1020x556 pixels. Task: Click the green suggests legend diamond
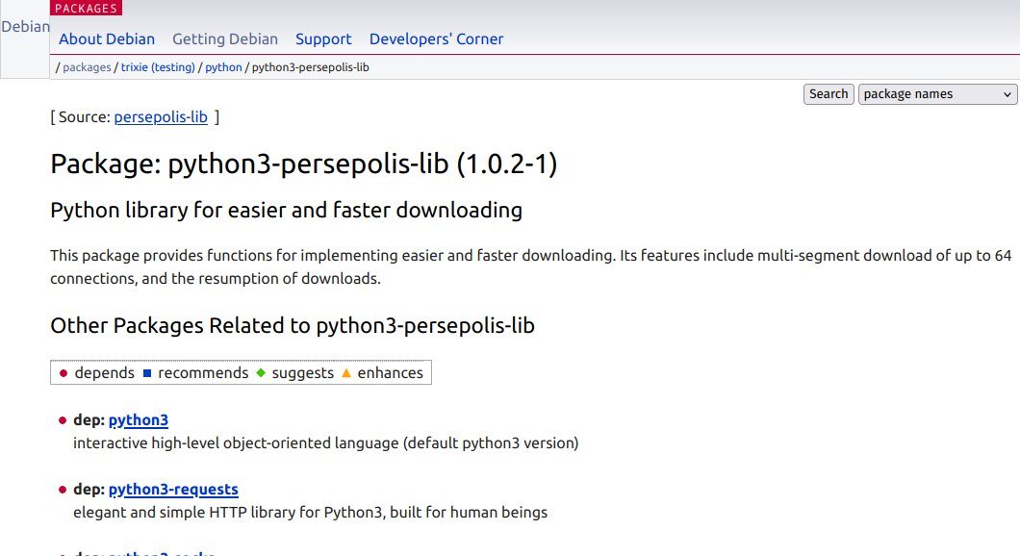(x=261, y=372)
